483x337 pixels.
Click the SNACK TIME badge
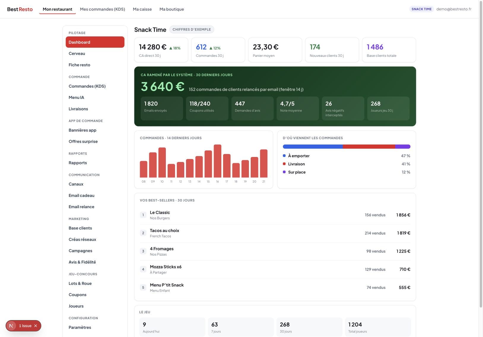[421, 9]
